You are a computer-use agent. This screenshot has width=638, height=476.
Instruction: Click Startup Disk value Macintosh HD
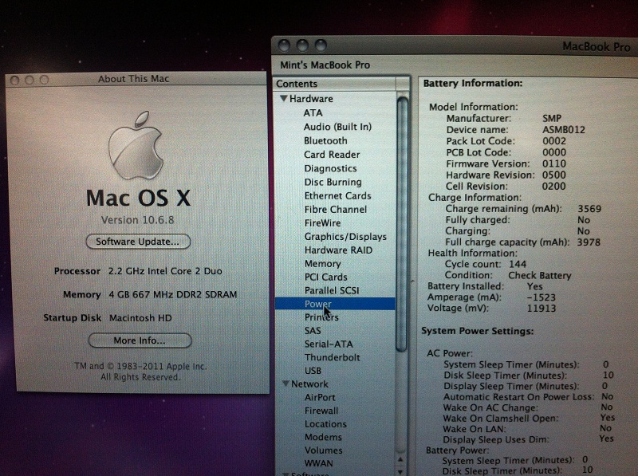pyautogui.click(x=140, y=318)
